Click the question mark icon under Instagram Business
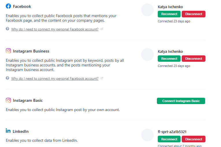The image size is (221, 147). coord(8,78)
